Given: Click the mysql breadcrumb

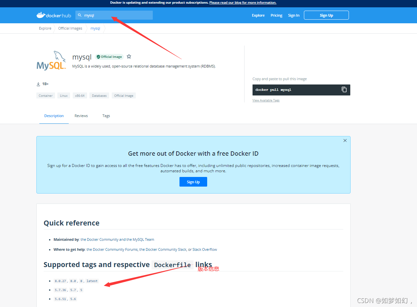Looking at the screenshot, I should [95, 28].
